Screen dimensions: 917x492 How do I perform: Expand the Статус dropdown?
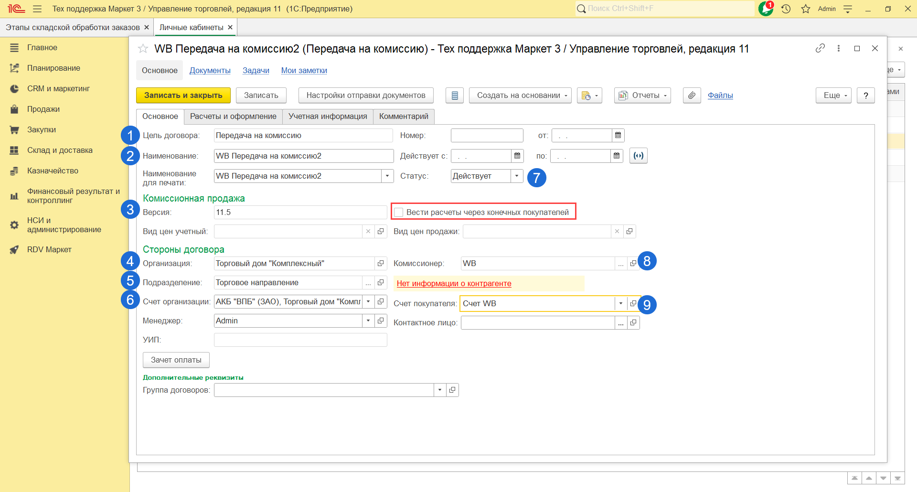[517, 176]
